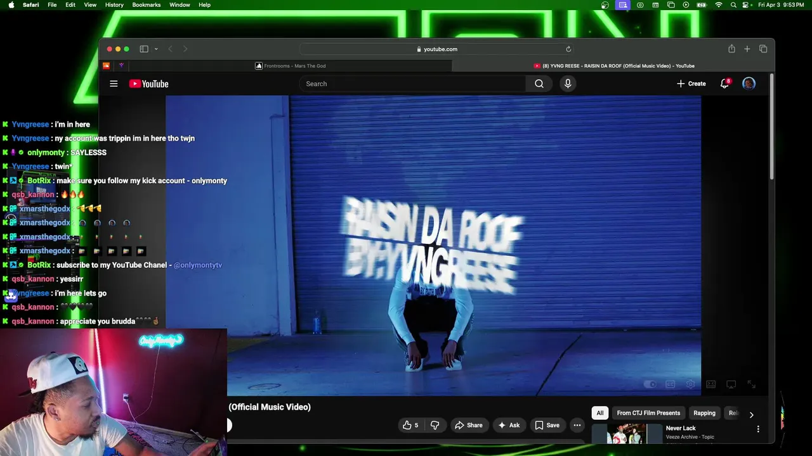Dislike the video with thumbs down
This screenshot has height=456, width=812.
(435, 425)
